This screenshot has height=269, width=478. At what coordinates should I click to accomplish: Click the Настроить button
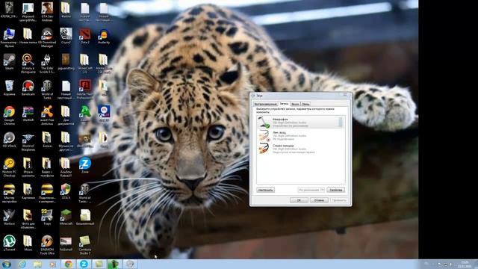click(266, 190)
